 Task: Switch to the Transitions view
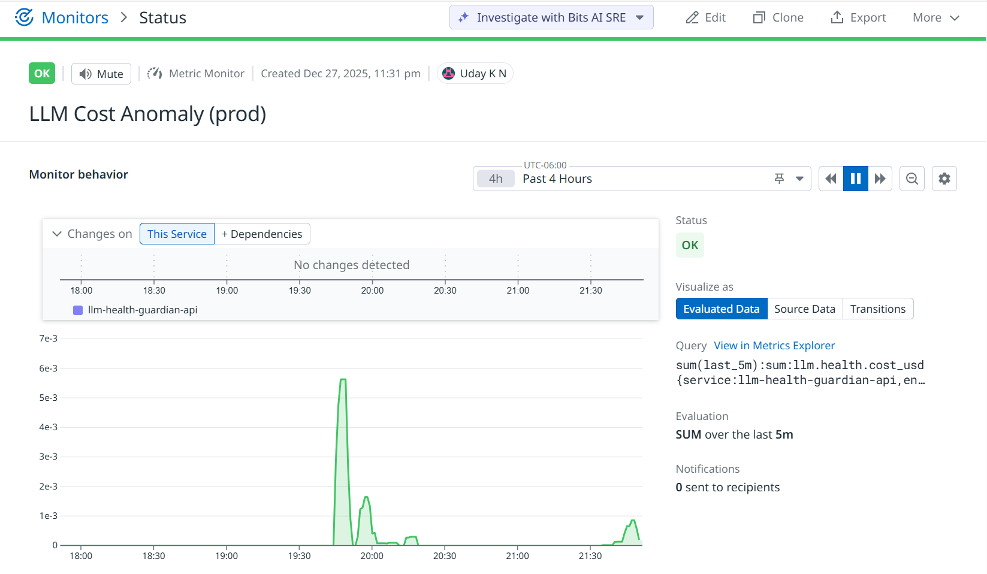coord(877,309)
